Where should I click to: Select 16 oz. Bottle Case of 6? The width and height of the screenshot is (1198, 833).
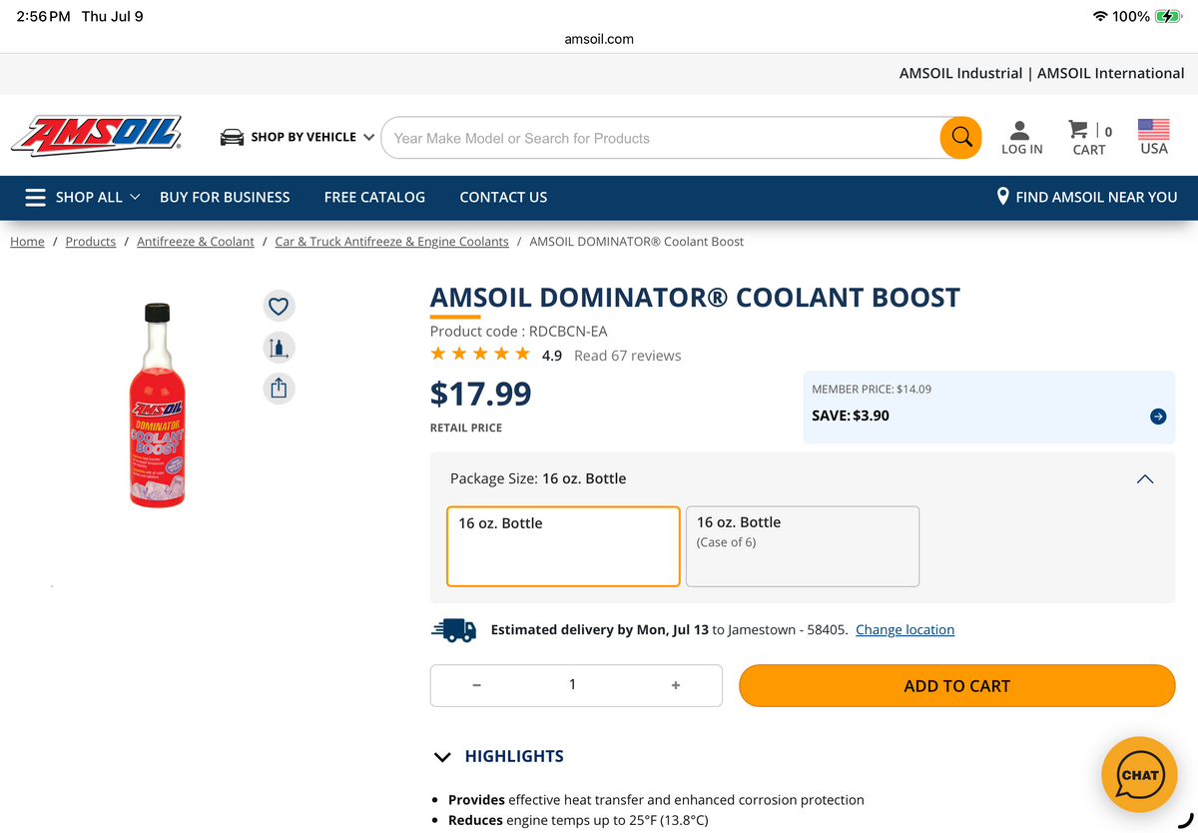point(803,546)
